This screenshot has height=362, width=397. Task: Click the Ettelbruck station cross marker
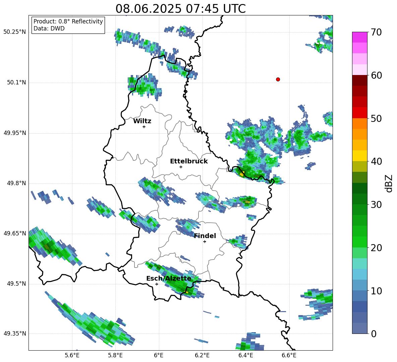pyautogui.click(x=181, y=167)
